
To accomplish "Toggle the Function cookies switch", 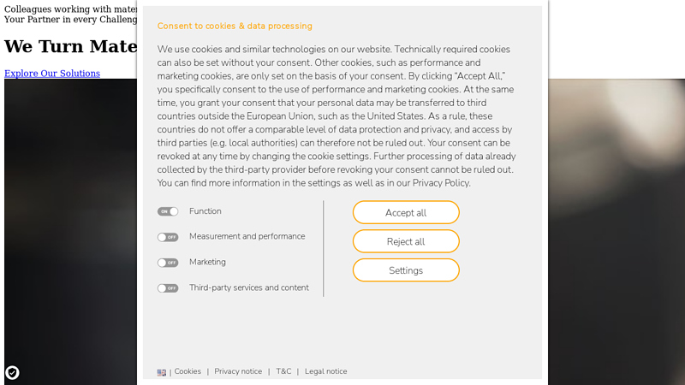I will [x=168, y=211].
